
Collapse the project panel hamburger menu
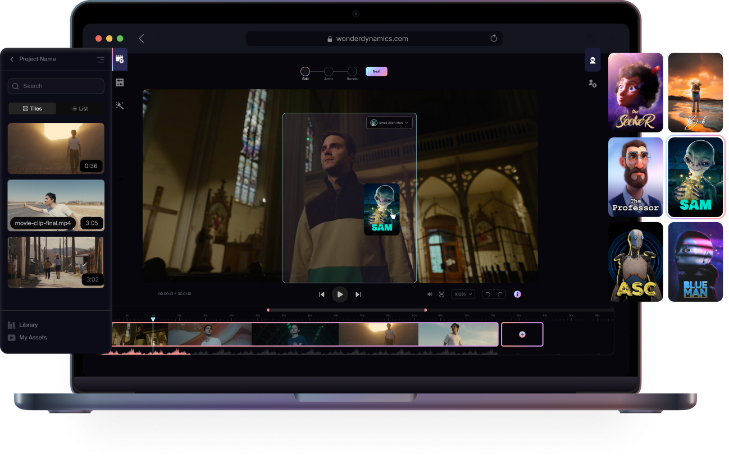coord(101,59)
